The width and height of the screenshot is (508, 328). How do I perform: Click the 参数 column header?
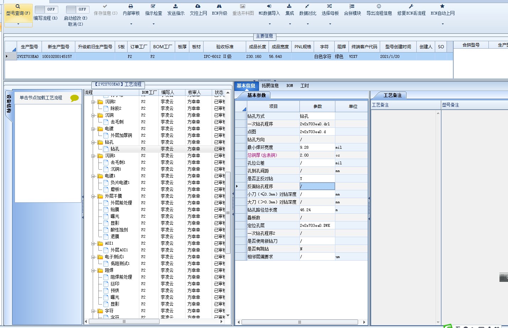tap(317, 106)
